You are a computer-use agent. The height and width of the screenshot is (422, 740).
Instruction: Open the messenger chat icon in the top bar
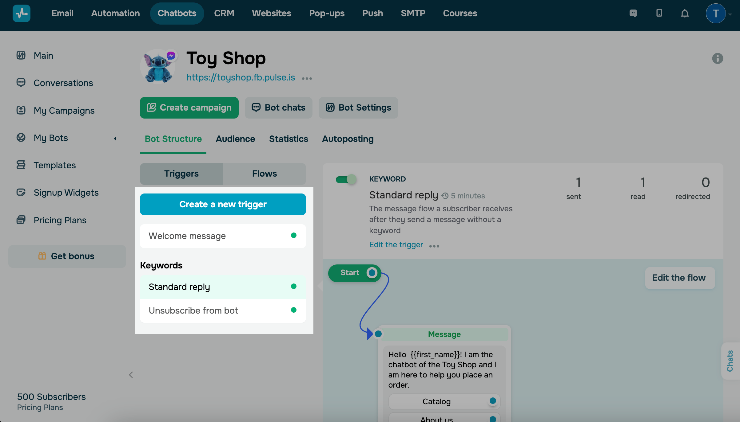[x=633, y=13]
